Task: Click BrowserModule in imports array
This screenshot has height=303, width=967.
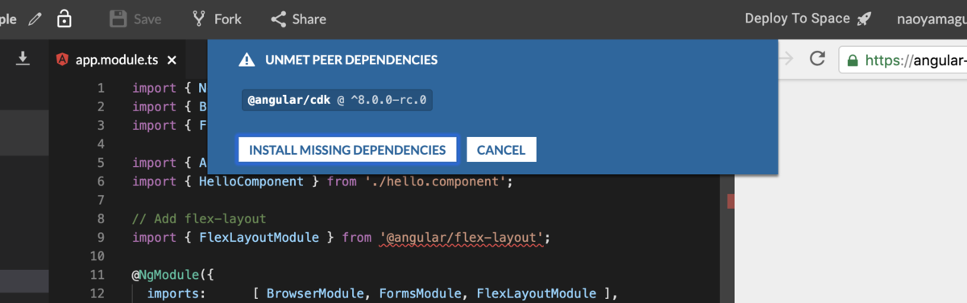Action: pyautogui.click(x=315, y=293)
